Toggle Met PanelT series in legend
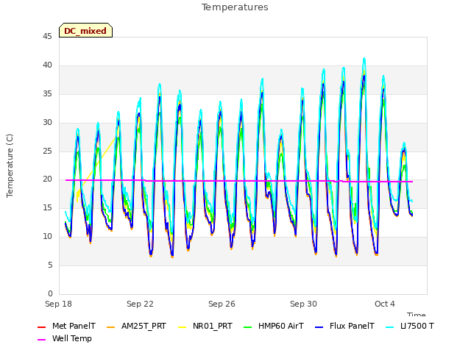This screenshot has width=471, height=353. (x=66, y=327)
